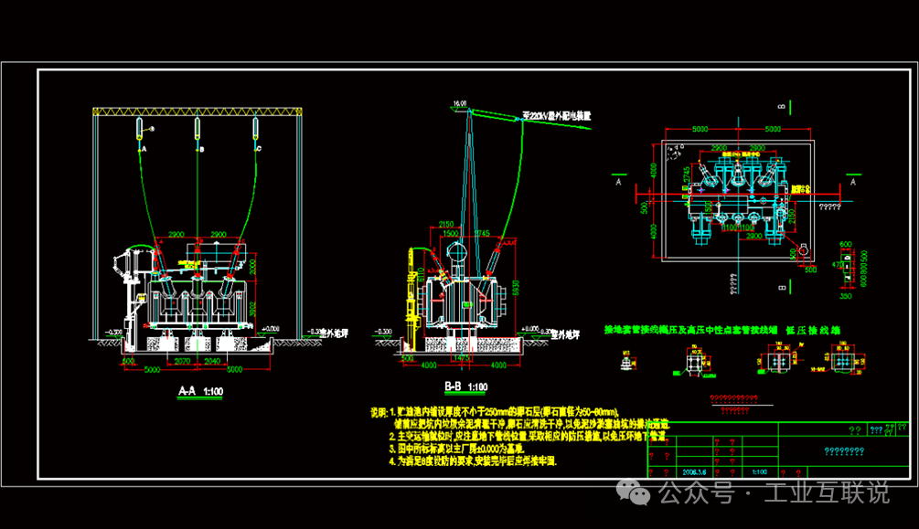Screen dimensions: 919x529
Task: Click right "5000" dimension below A-A view
Action: 234,370
